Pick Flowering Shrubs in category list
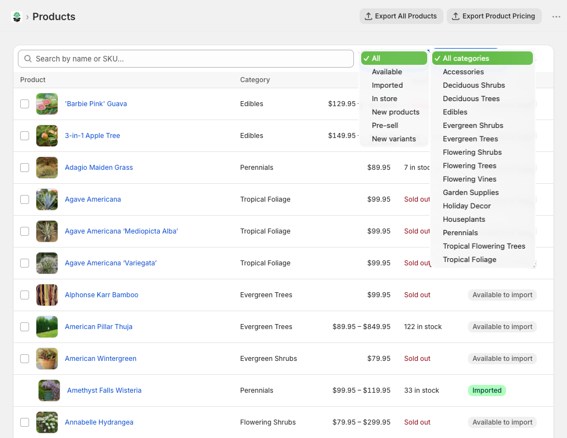 pos(483,152)
